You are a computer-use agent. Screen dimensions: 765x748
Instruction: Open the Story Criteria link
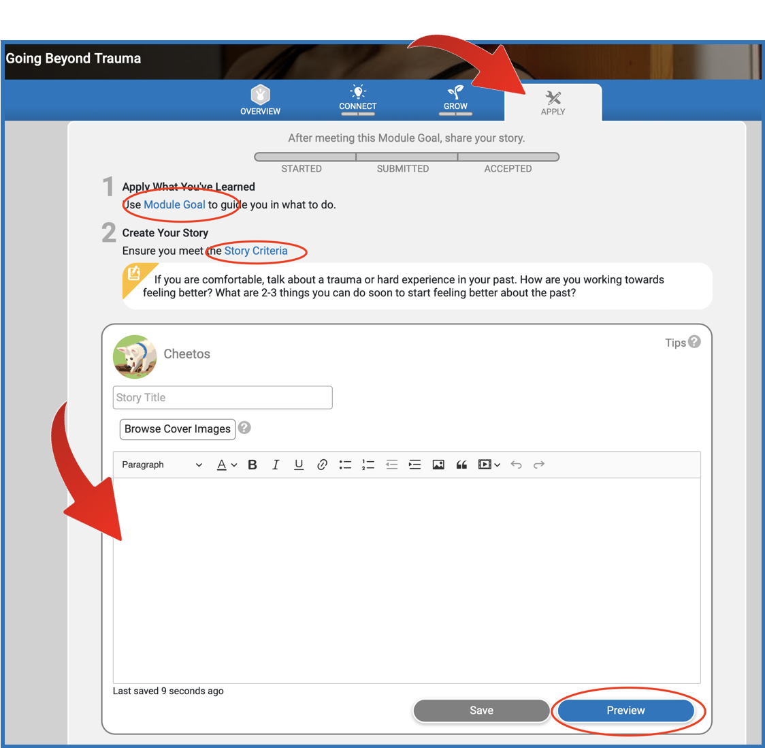pos(256,251)
